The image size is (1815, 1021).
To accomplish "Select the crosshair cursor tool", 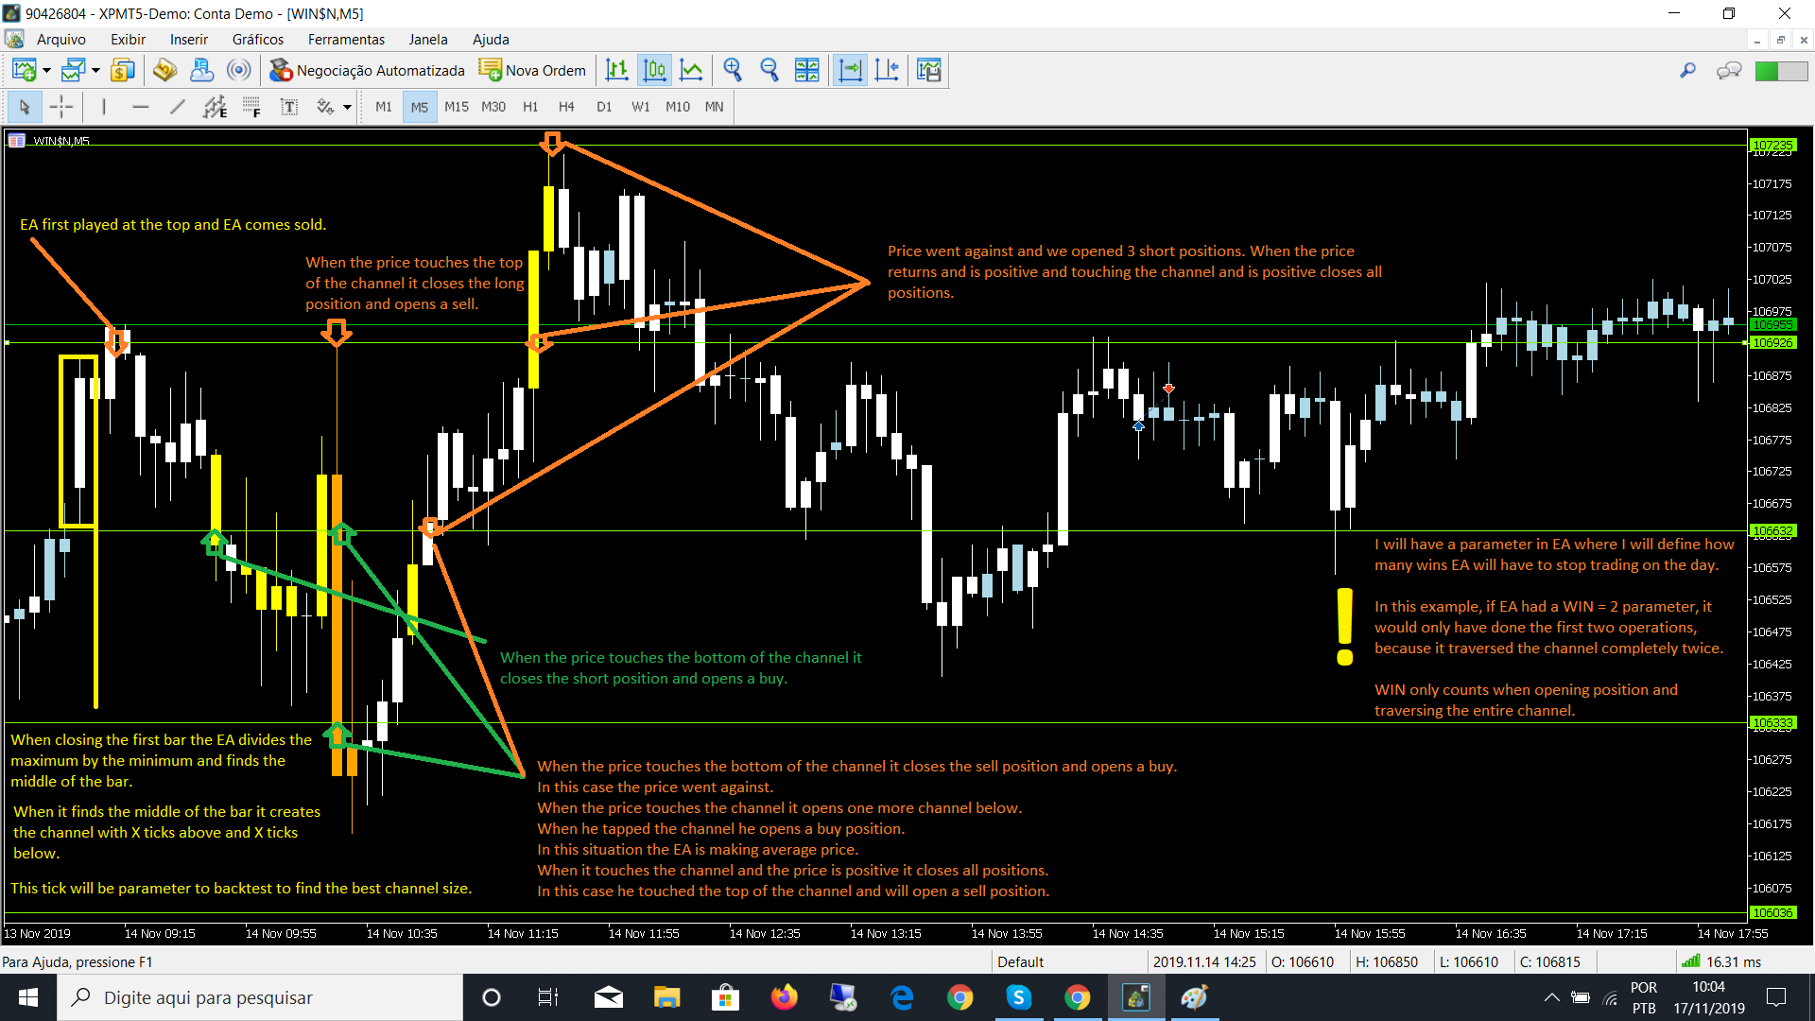I will (x=60, y=107).
